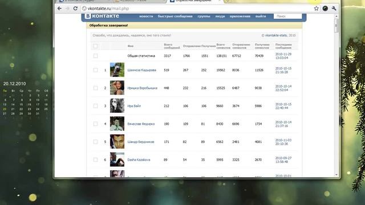Sort by the Всего символов column header
This screenshot has height=205, width=365.
(x=223, y=46)
